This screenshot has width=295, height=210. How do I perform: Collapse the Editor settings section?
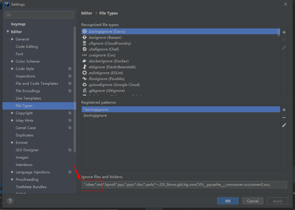pyautogui.click(x=8, y=32)
